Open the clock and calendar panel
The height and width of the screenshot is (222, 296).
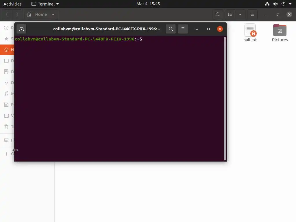pos(148,4)
